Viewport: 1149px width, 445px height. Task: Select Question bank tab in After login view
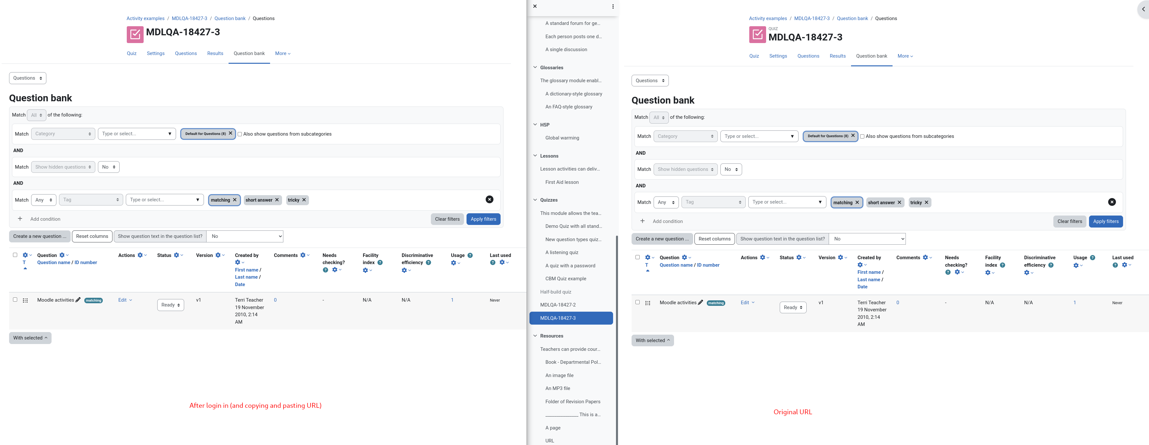click(x=249, y=53)
